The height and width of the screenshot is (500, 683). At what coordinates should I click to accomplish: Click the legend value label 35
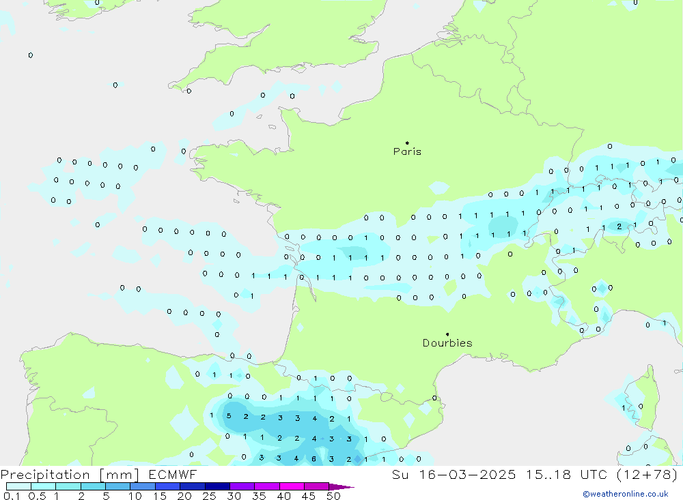[x=259, y=496]
